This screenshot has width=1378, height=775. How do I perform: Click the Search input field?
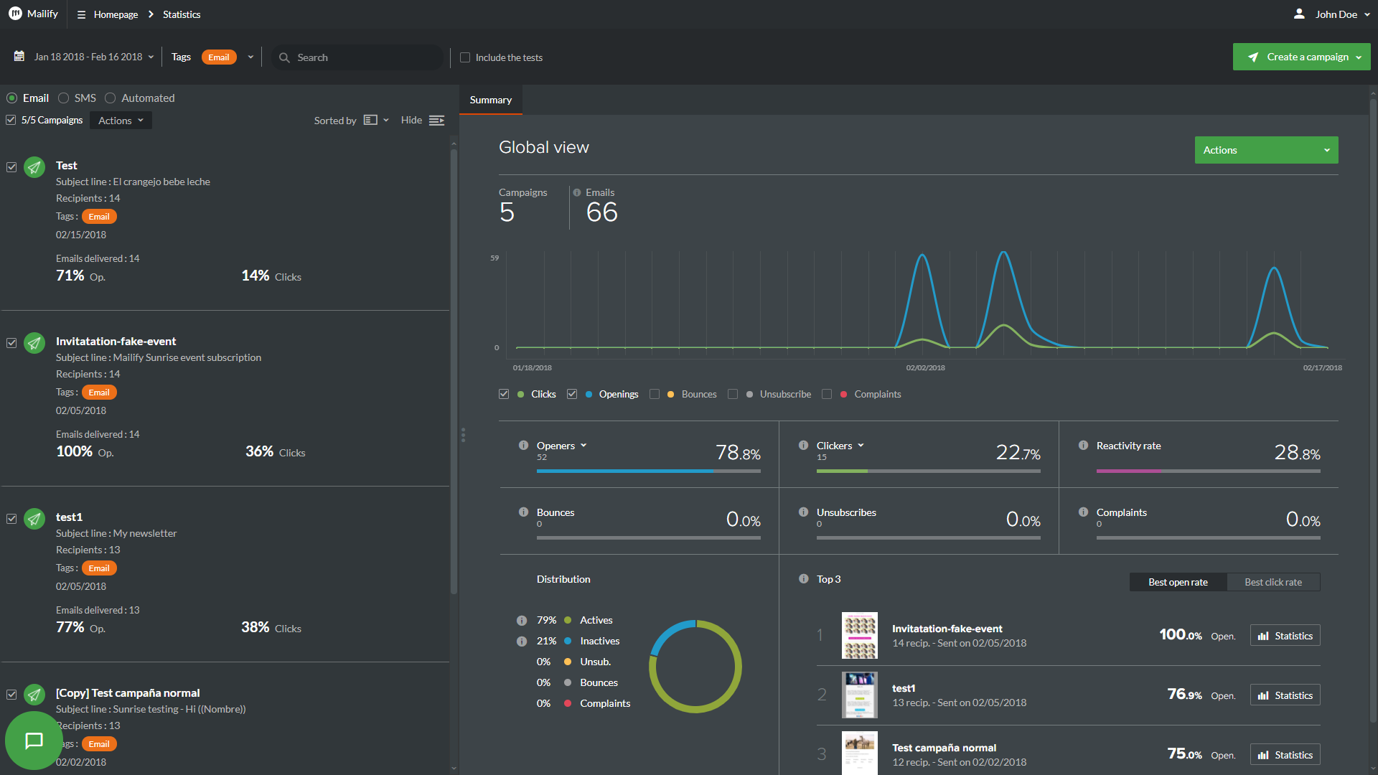[x=357, y=57]
